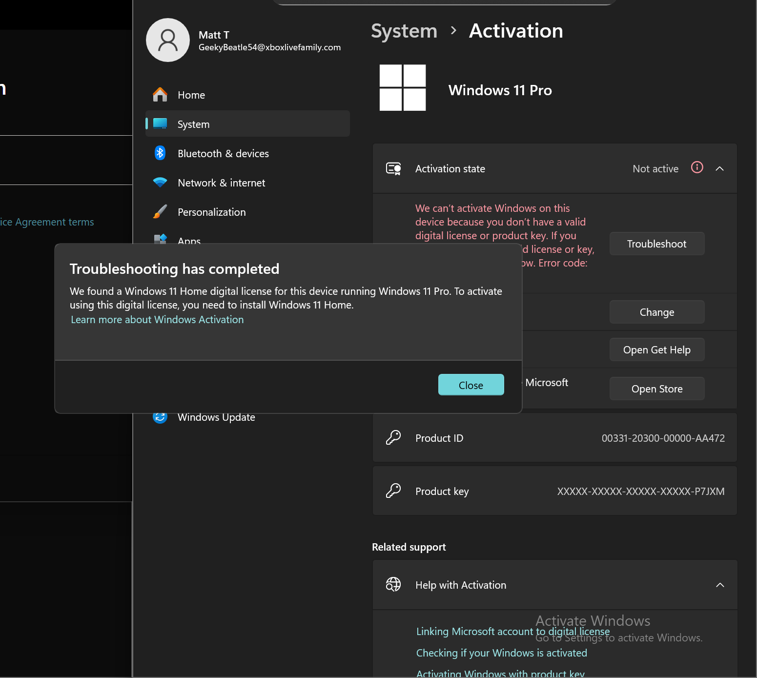
Task: Collapse the Activation state section
Action: (x=720, y=168)
